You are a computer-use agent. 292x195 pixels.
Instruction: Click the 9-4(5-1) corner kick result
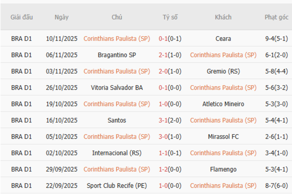276,39
